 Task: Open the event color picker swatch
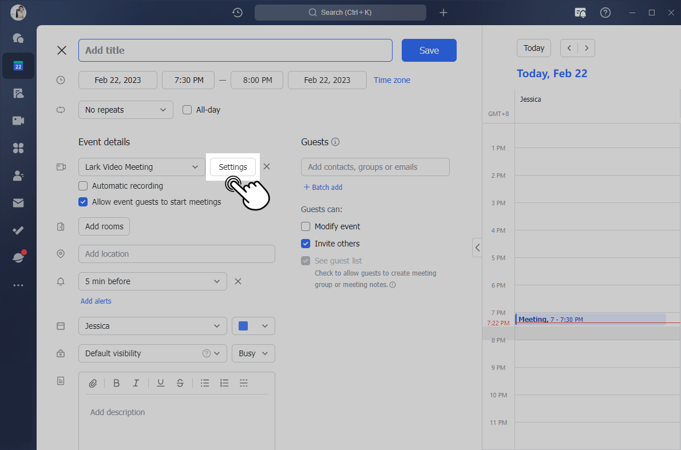click(253, 326)
